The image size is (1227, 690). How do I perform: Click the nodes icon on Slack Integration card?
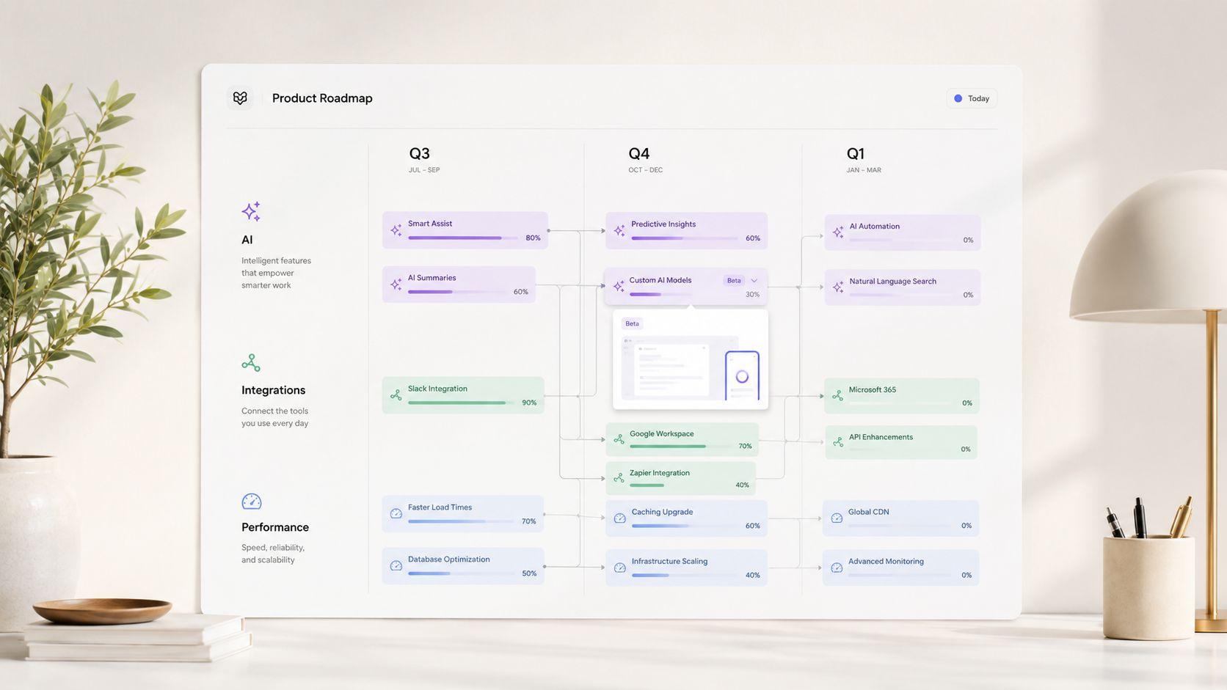[x=396, y=395]
